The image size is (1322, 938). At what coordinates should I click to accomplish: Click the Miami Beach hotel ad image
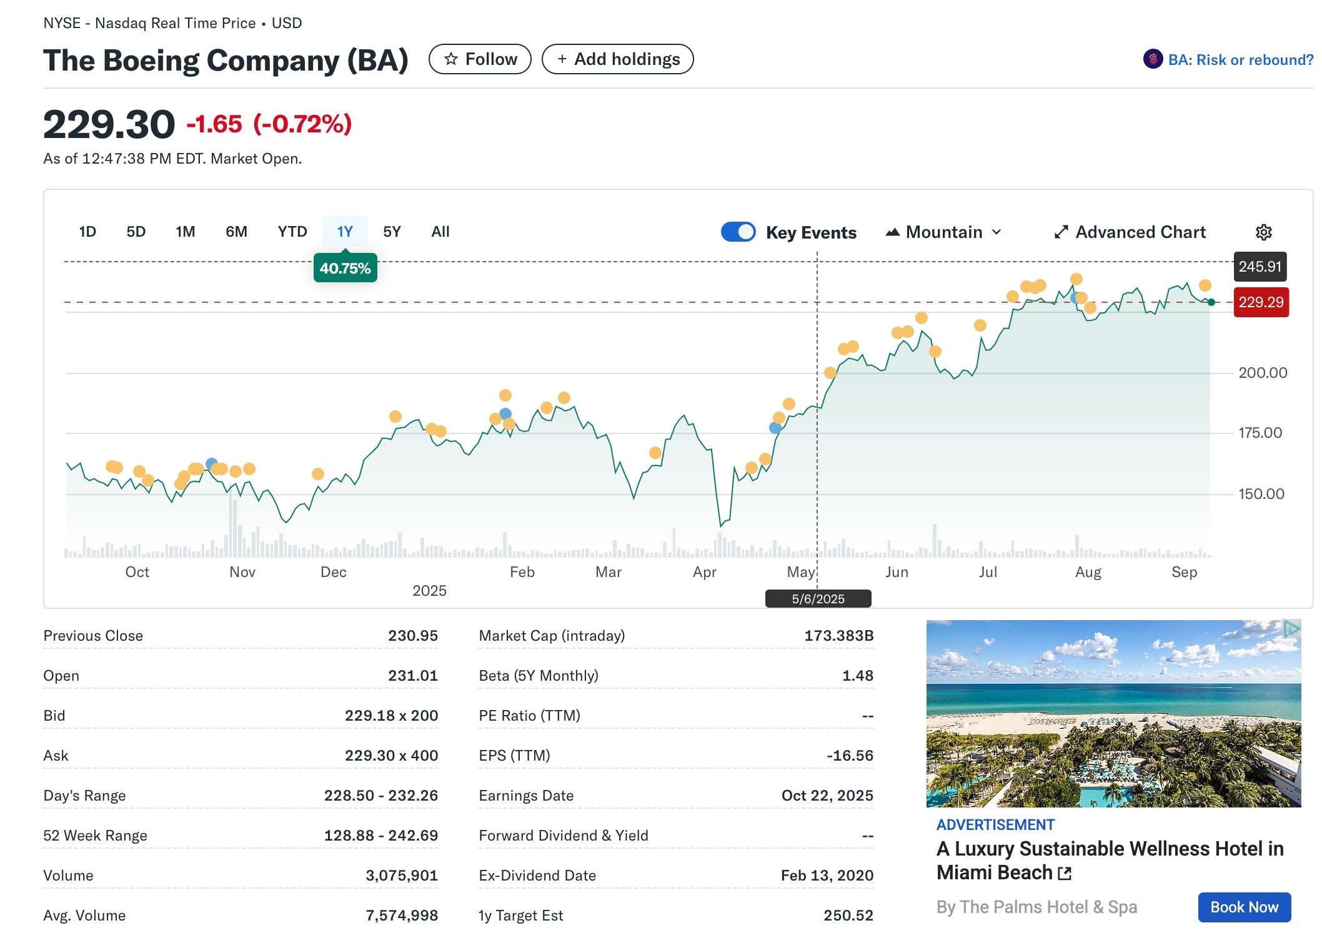click(1113, 713)
